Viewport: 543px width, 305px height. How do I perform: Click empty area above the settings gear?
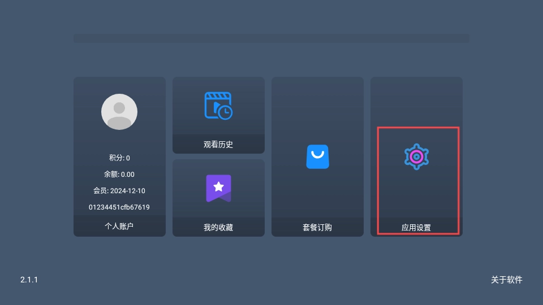[x=417, y=102]
